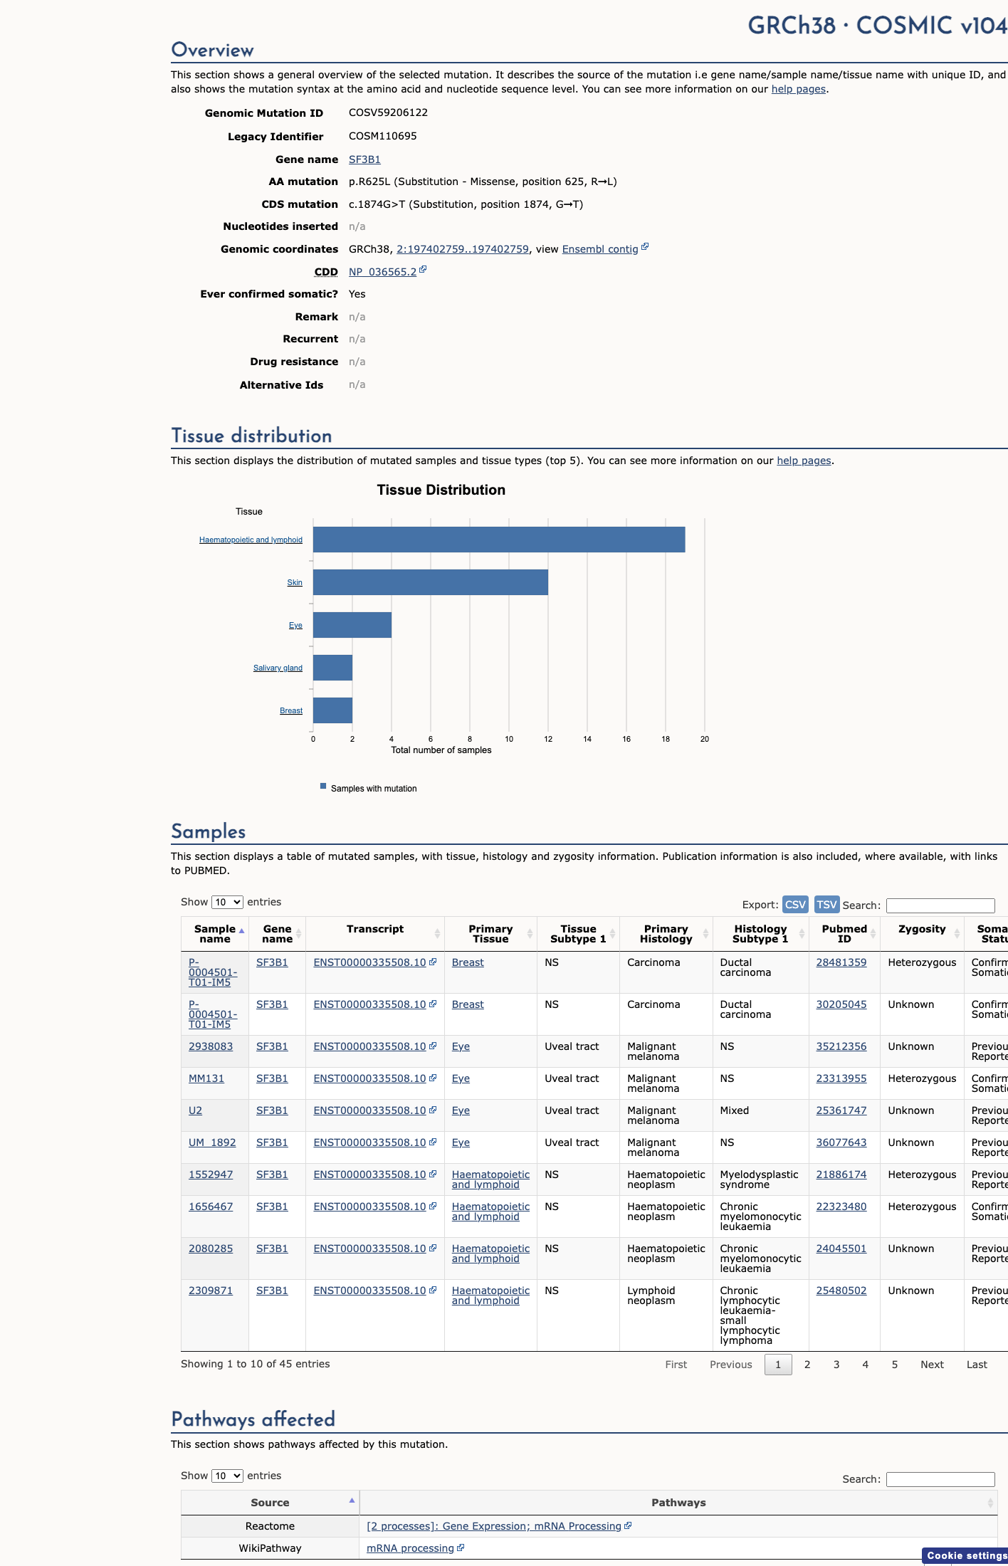Click the transcript external link icon in row 2080285

coord(433,1248)
